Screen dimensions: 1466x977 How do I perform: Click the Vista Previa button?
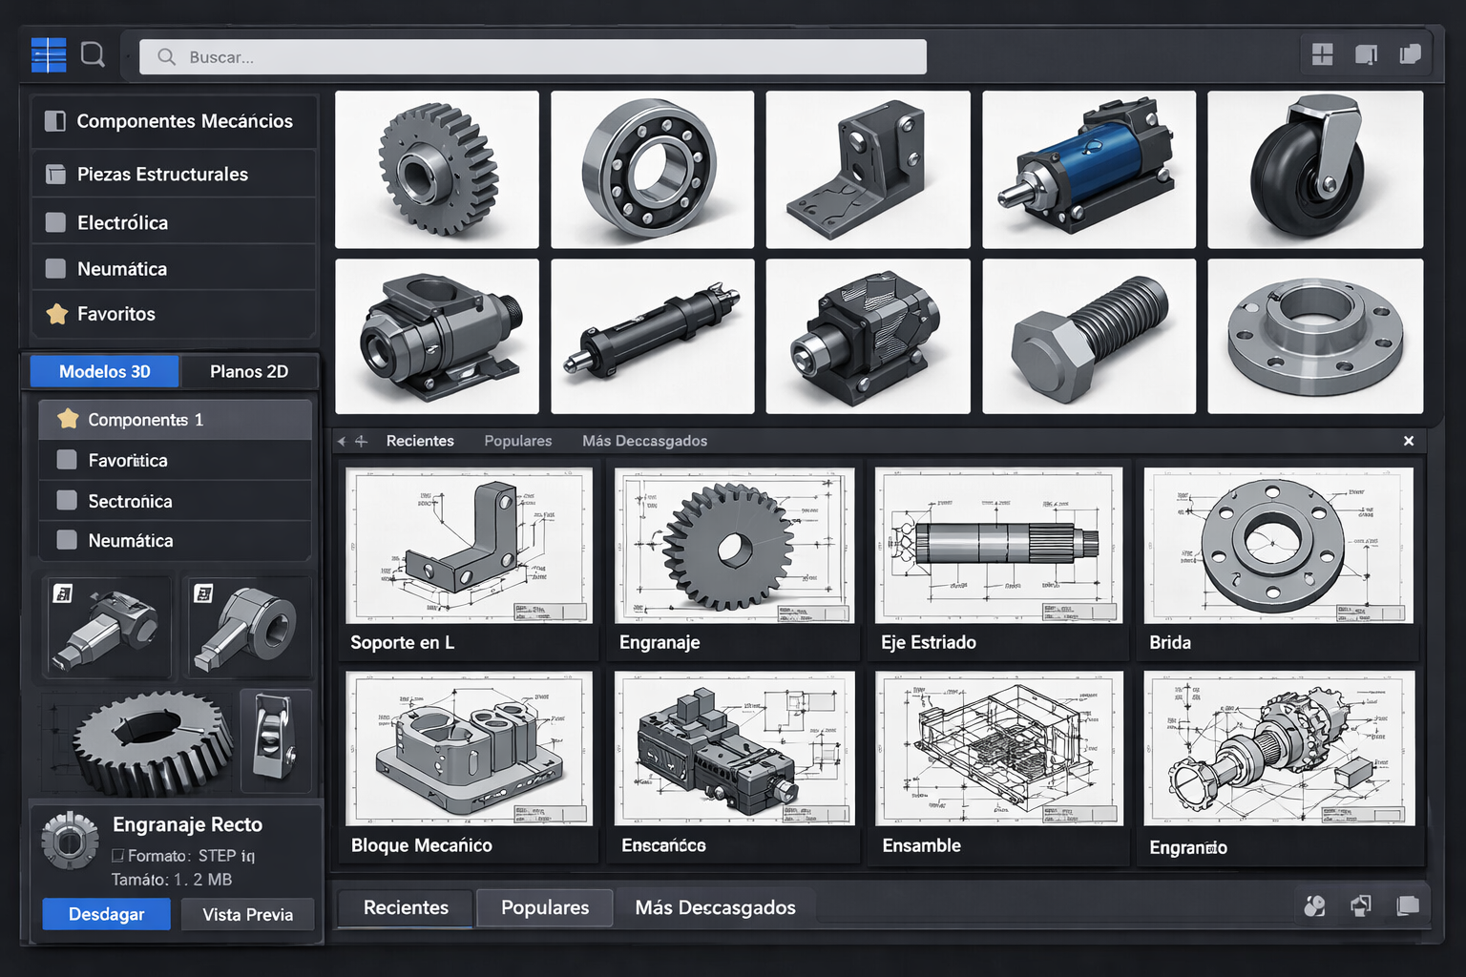coord(247,914)
